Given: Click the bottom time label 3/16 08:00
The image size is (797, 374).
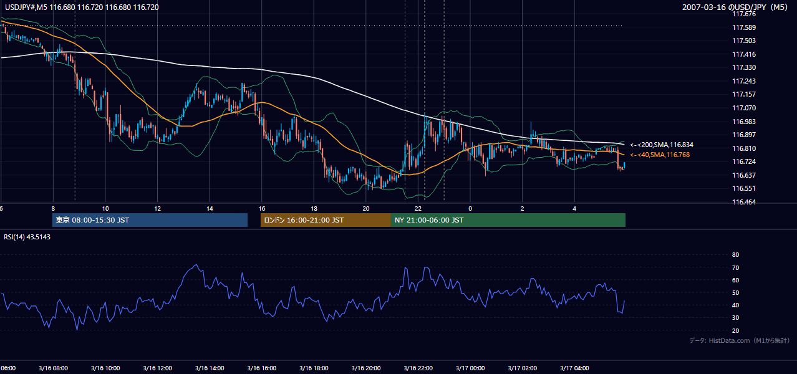Looking at the screenshot, I should click(53, 368).
